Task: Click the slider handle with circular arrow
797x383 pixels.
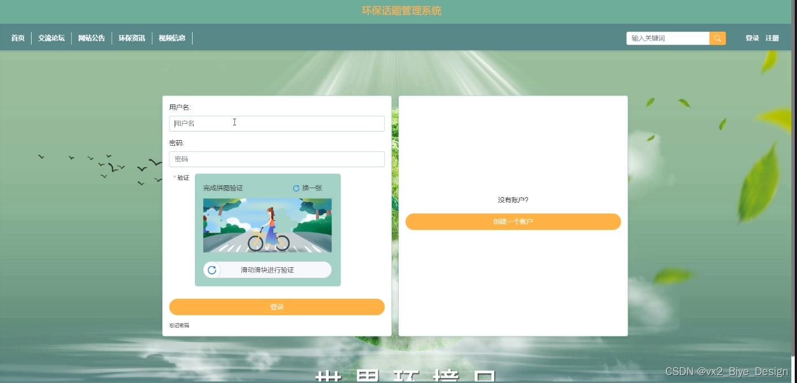Action: [212, 270]
